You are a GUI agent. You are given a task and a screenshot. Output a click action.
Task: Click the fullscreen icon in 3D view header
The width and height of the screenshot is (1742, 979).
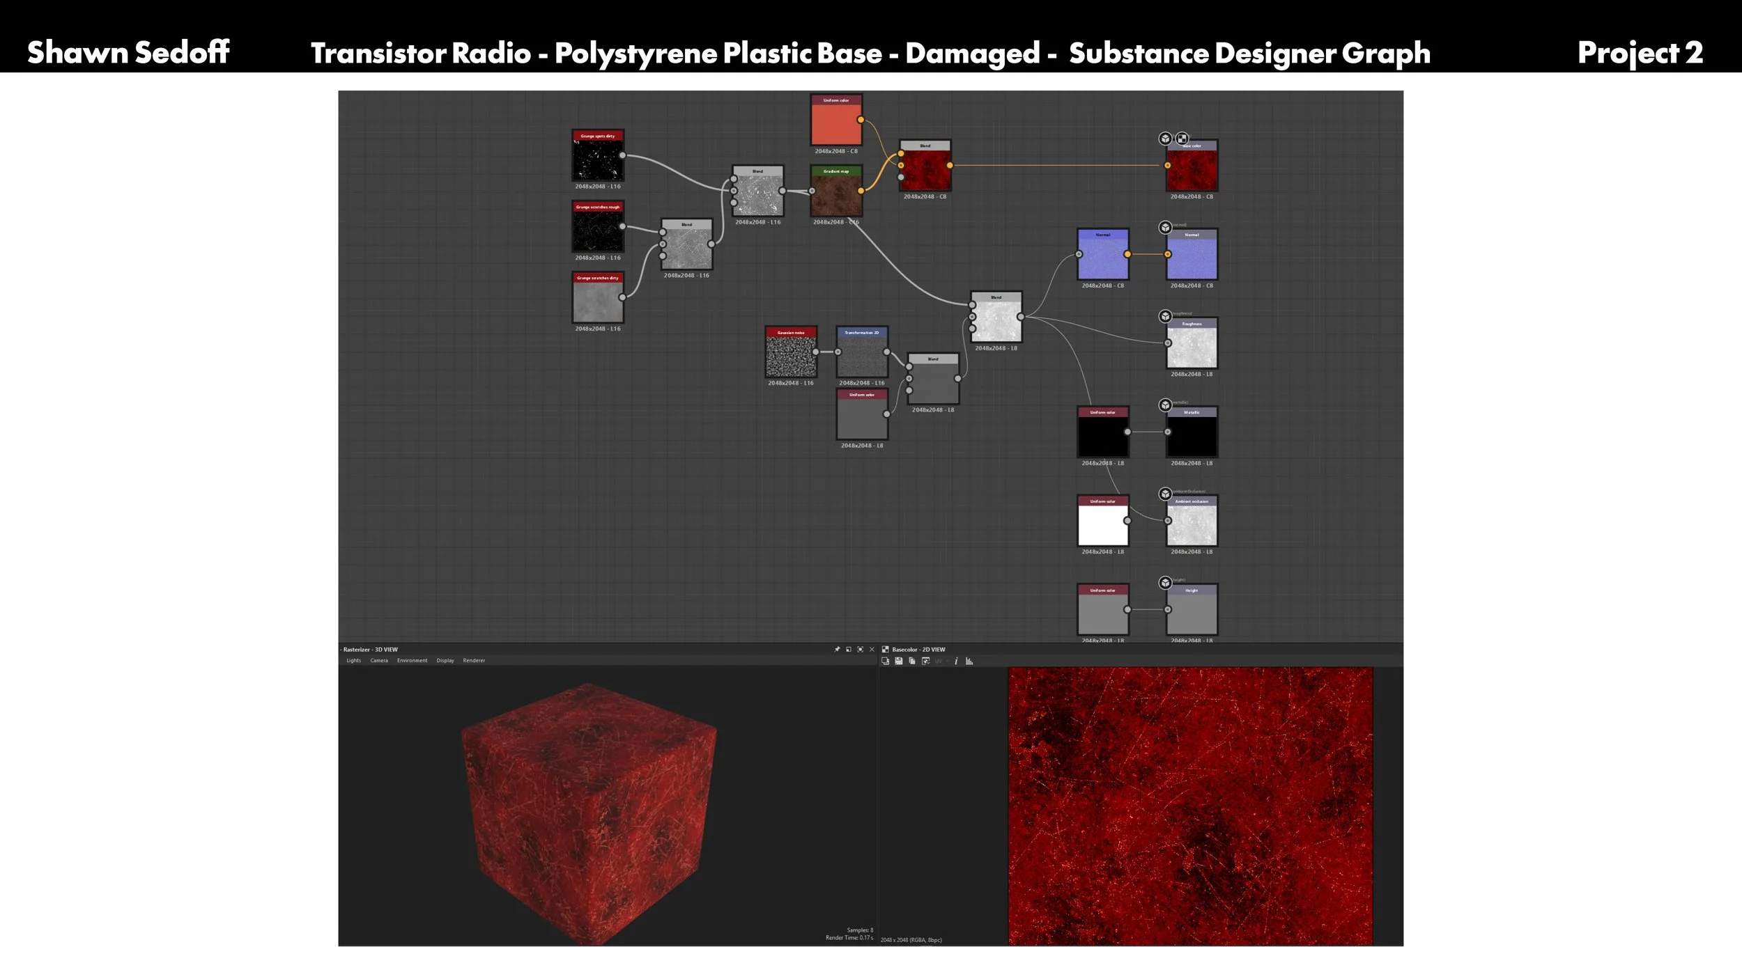point(860,650)
